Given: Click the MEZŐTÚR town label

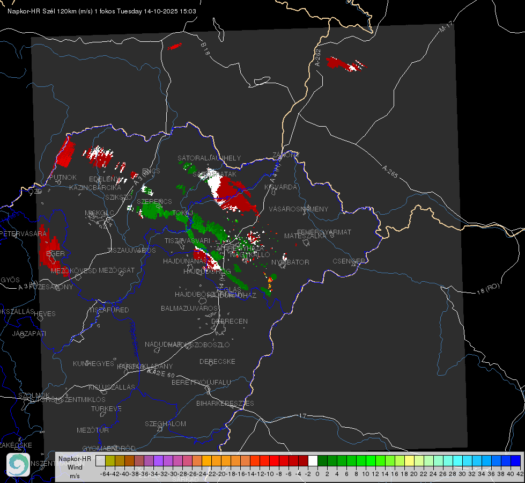Looking at the screenshot, I should 93,430.
